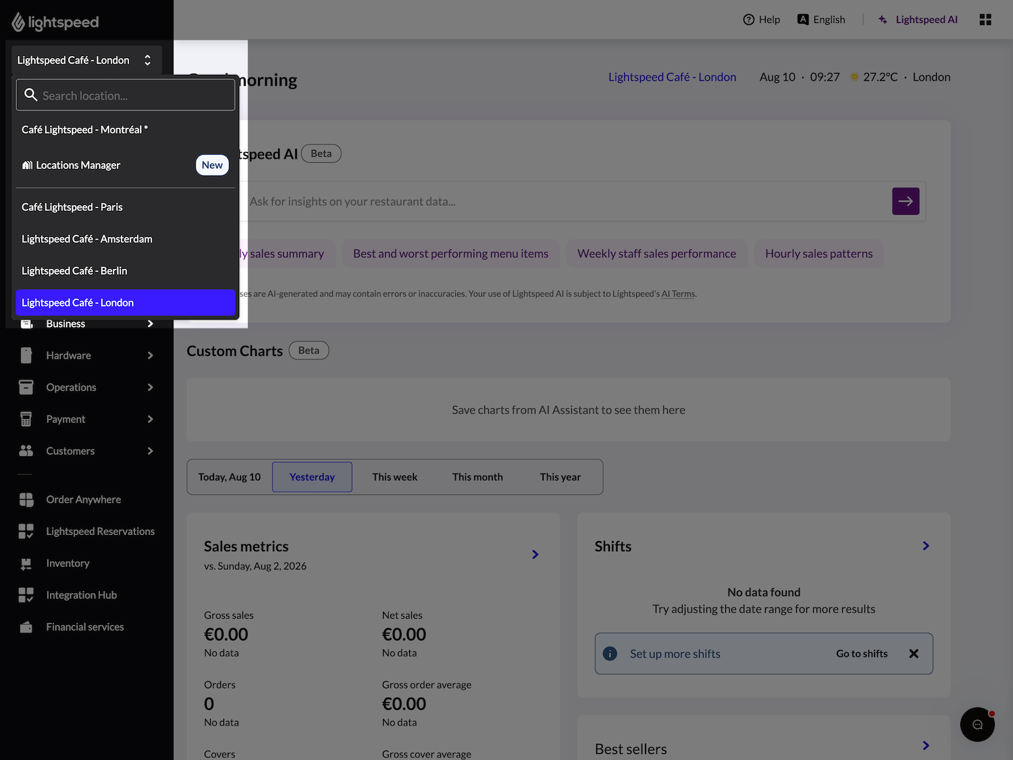This screenshot has height=760, width=1013.
Task: Open Best sellers details arrow
Action: point(926,746)
